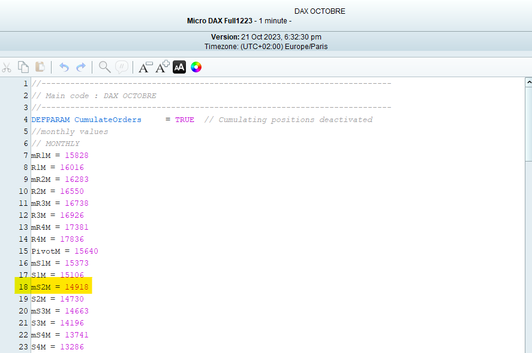
Task: Click the '//monthly values' comment line
Action: [70, 132]
